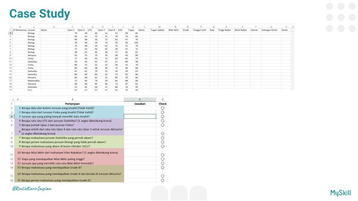358x201 pixels.
Task: Select column B header above Pertanyaan
Action: (x=73, y=99)
